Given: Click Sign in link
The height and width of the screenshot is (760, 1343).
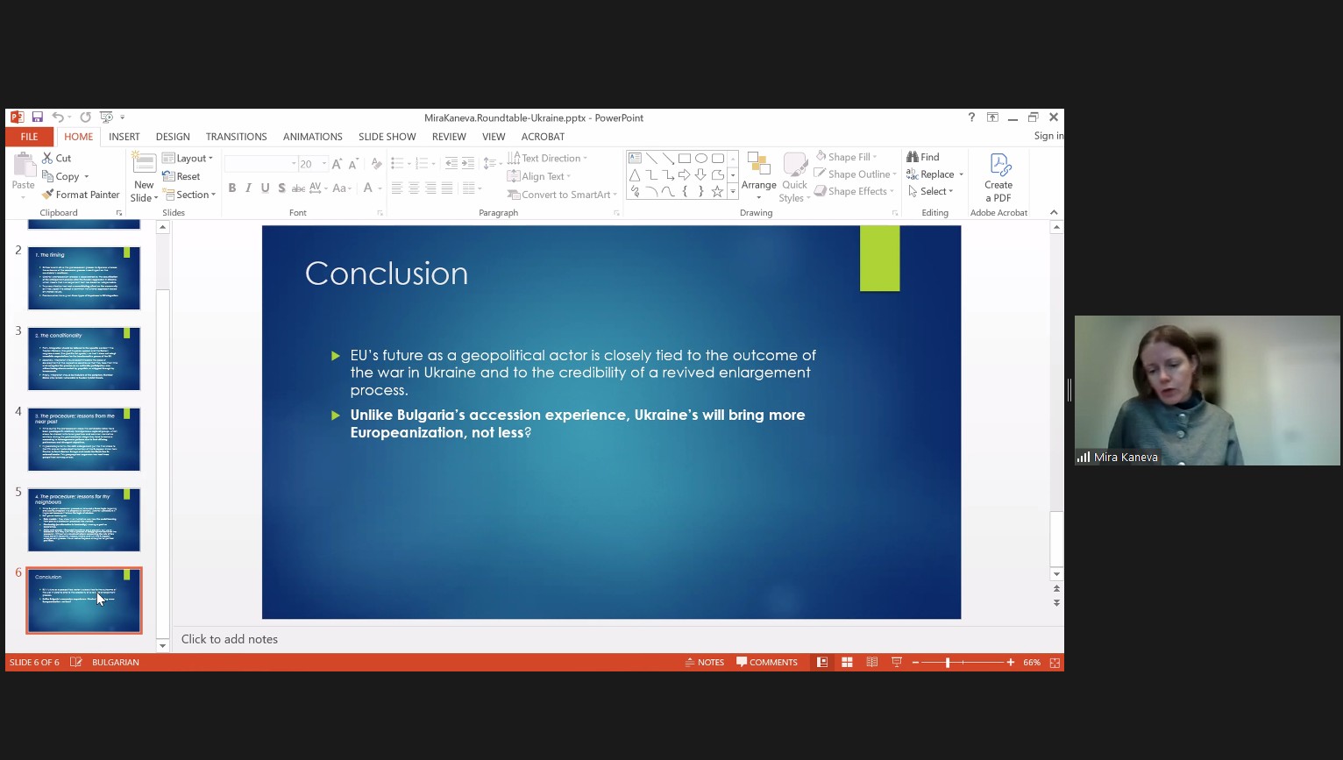Looking at the screenshot, I should (1048, 136).
